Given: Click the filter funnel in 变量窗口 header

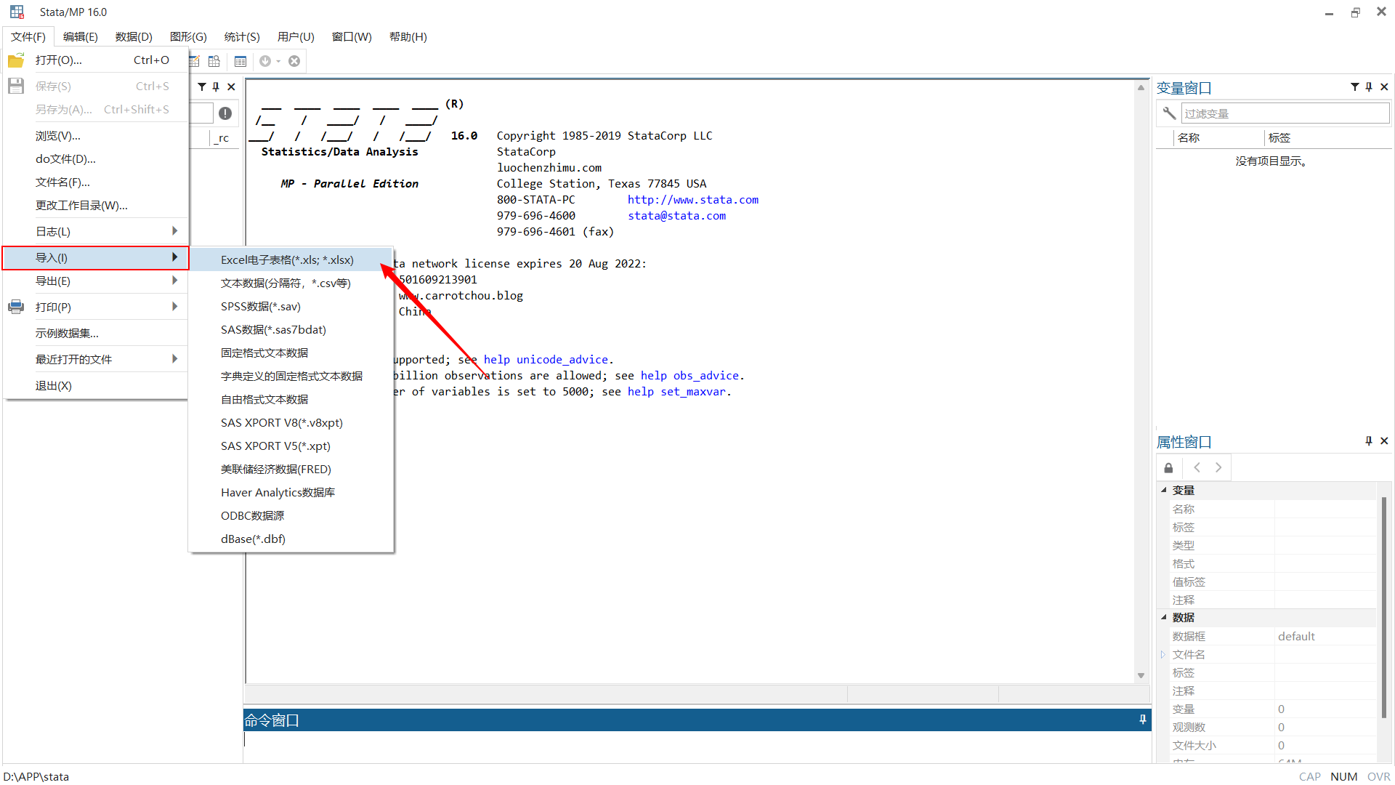Looking at the screenshot, I should [x=1355, y=87].
